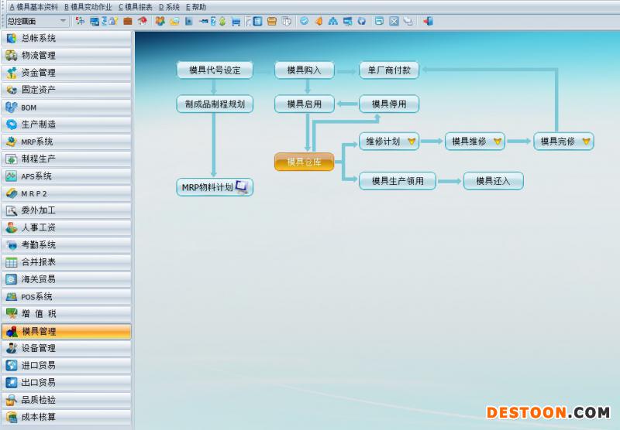Click the blue checkmark toolbar icon
Image resolution: width=620 pixels, height=430 pixels.
point(304,21)
